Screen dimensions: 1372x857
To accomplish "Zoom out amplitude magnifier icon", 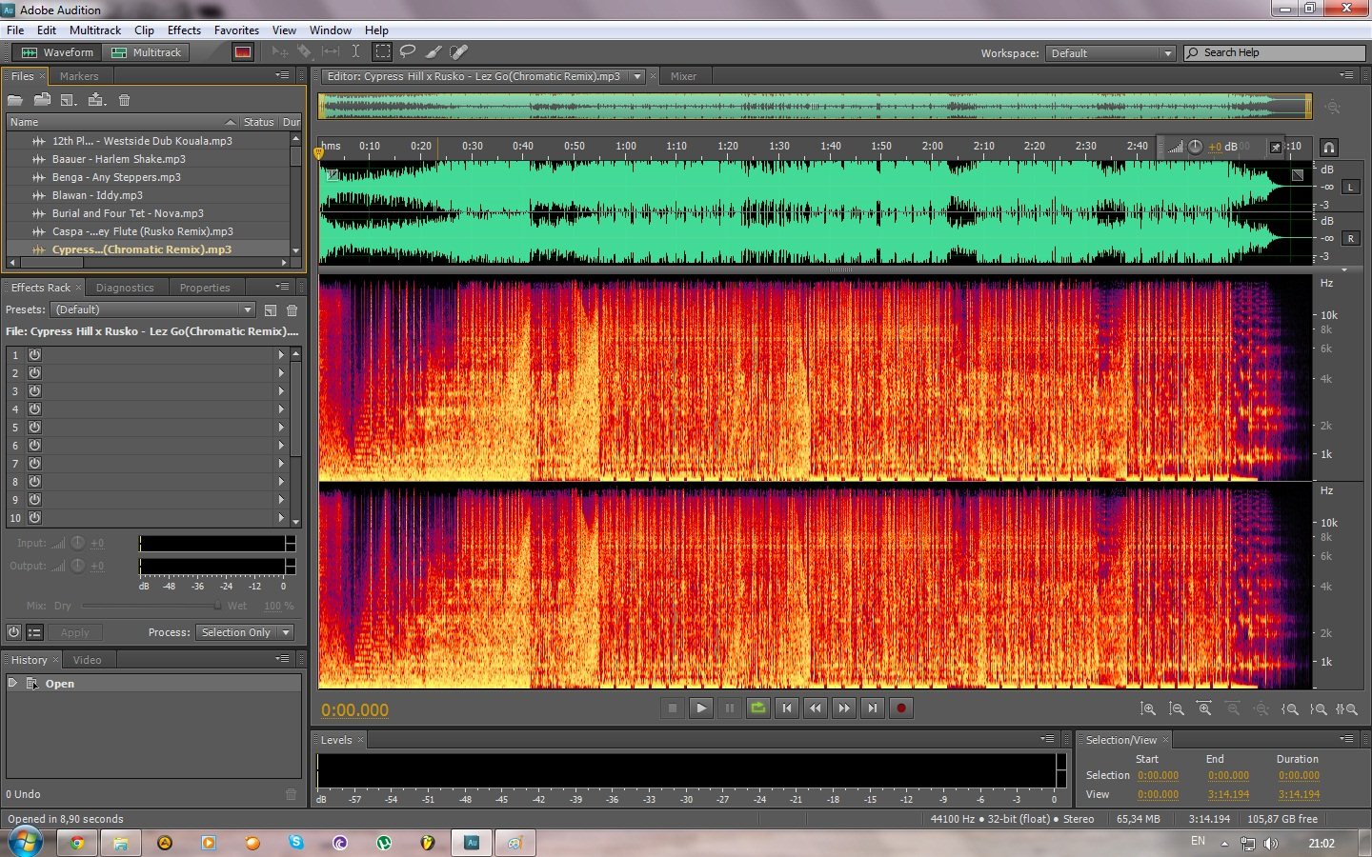I will (1177, 708).
